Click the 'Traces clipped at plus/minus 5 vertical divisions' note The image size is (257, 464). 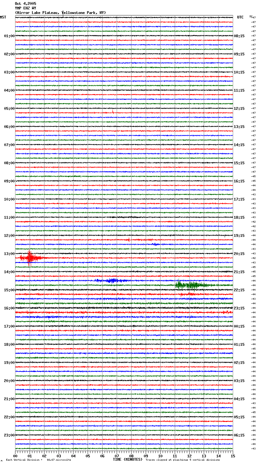(x=183, y=460)
